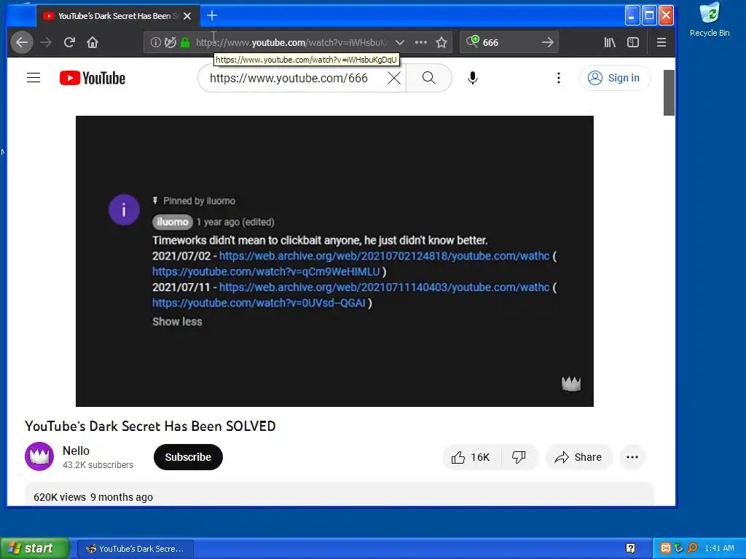The image size is (746, 559).
Task: Click the tracking protection shield icon
Action: point(170,42)
